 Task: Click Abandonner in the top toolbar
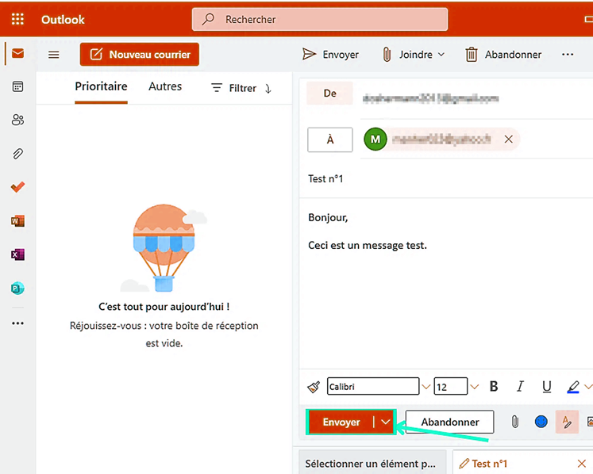point(503,55)
